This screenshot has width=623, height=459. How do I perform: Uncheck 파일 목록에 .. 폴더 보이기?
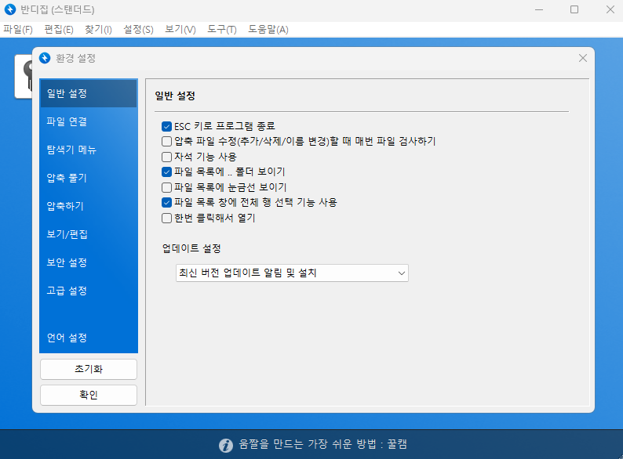(x=166, y=172)
